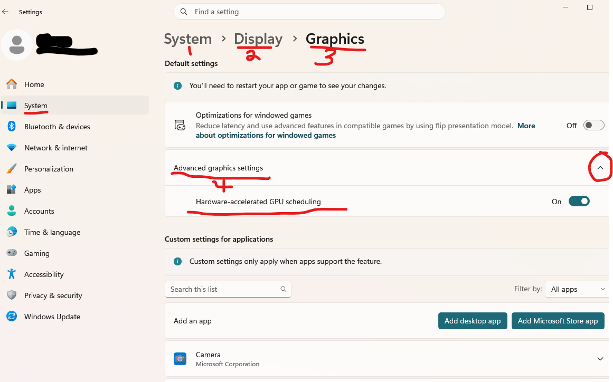Click the info icon beside restart notice
The width and height of the screenshot is (613, 382).
[177, 85]
